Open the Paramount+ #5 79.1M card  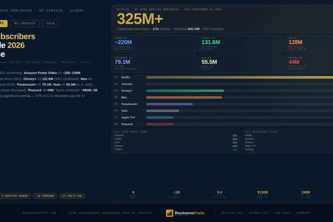(x=154, y=63)
